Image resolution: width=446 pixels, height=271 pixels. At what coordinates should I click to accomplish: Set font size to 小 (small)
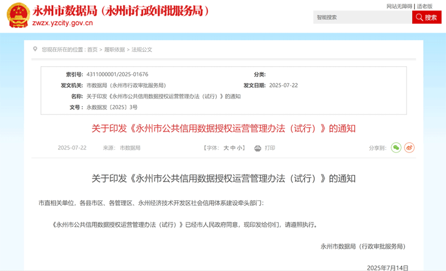coord(240,148)
